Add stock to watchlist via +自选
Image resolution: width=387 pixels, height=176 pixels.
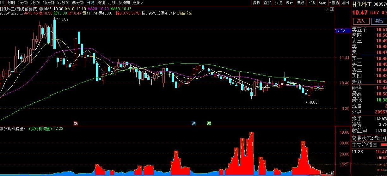tap(334, 3)
